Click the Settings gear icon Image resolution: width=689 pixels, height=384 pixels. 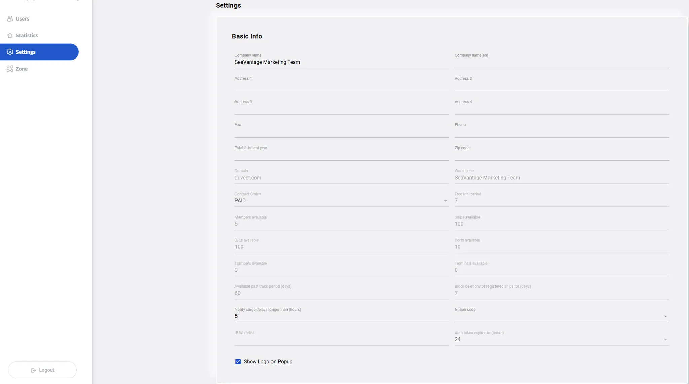pos(10,52)
